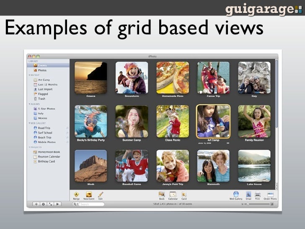Select Becky's Birthday Party event thumbnail

[x=91, y=122]
